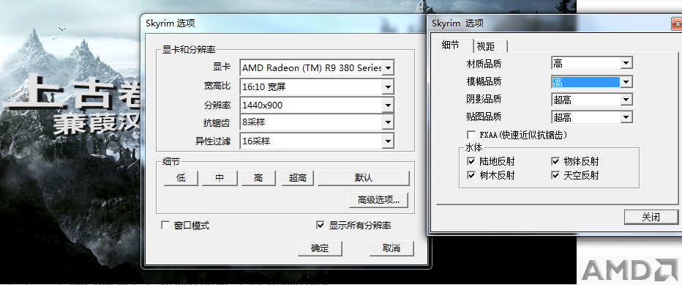Open the 异性过滤 16采样 dropdown
Image resolution: width=682 pixels, height=285 pixels.
pos(317,141)
